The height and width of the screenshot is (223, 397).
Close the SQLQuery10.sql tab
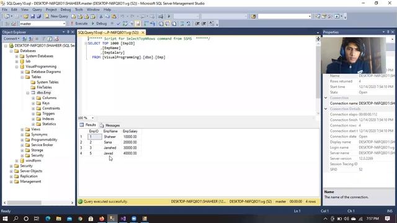(x=143, y=32)
